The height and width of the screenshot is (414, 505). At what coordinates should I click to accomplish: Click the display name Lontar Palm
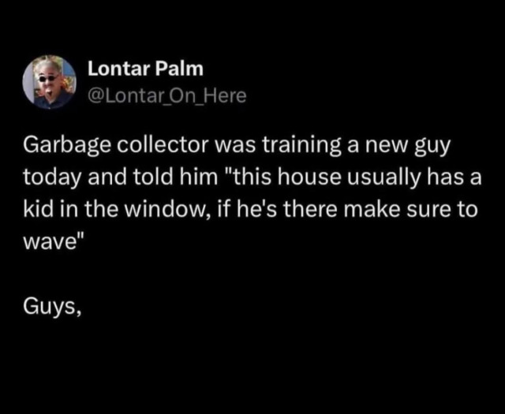[x=145, y=69]
